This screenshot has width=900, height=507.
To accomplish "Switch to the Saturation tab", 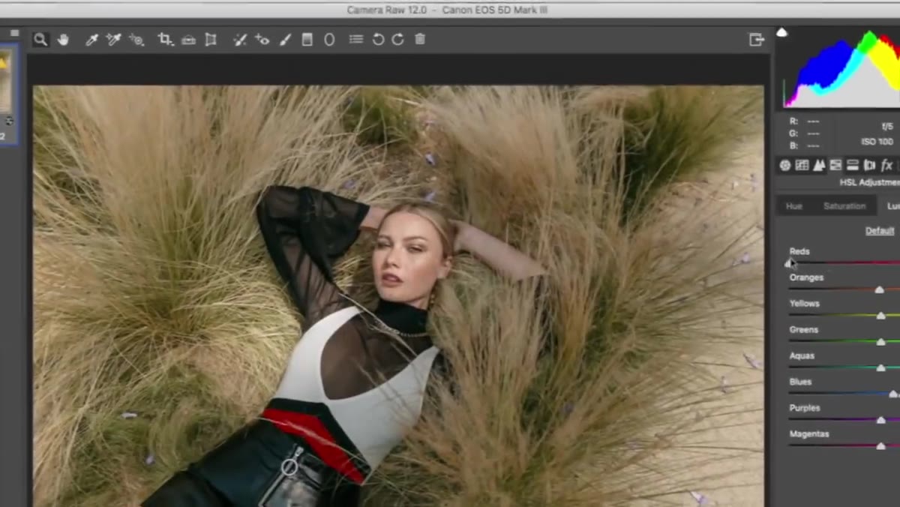I will 844,206.
